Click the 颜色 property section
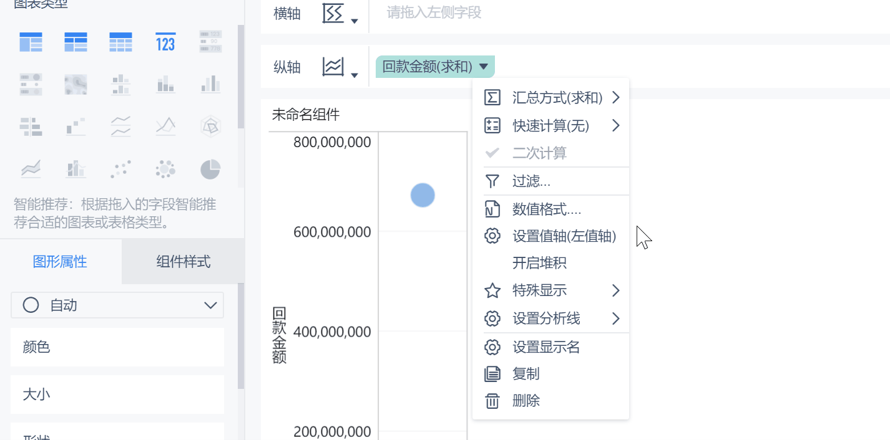This screenshot has height=440, width=890. point(117,347)
